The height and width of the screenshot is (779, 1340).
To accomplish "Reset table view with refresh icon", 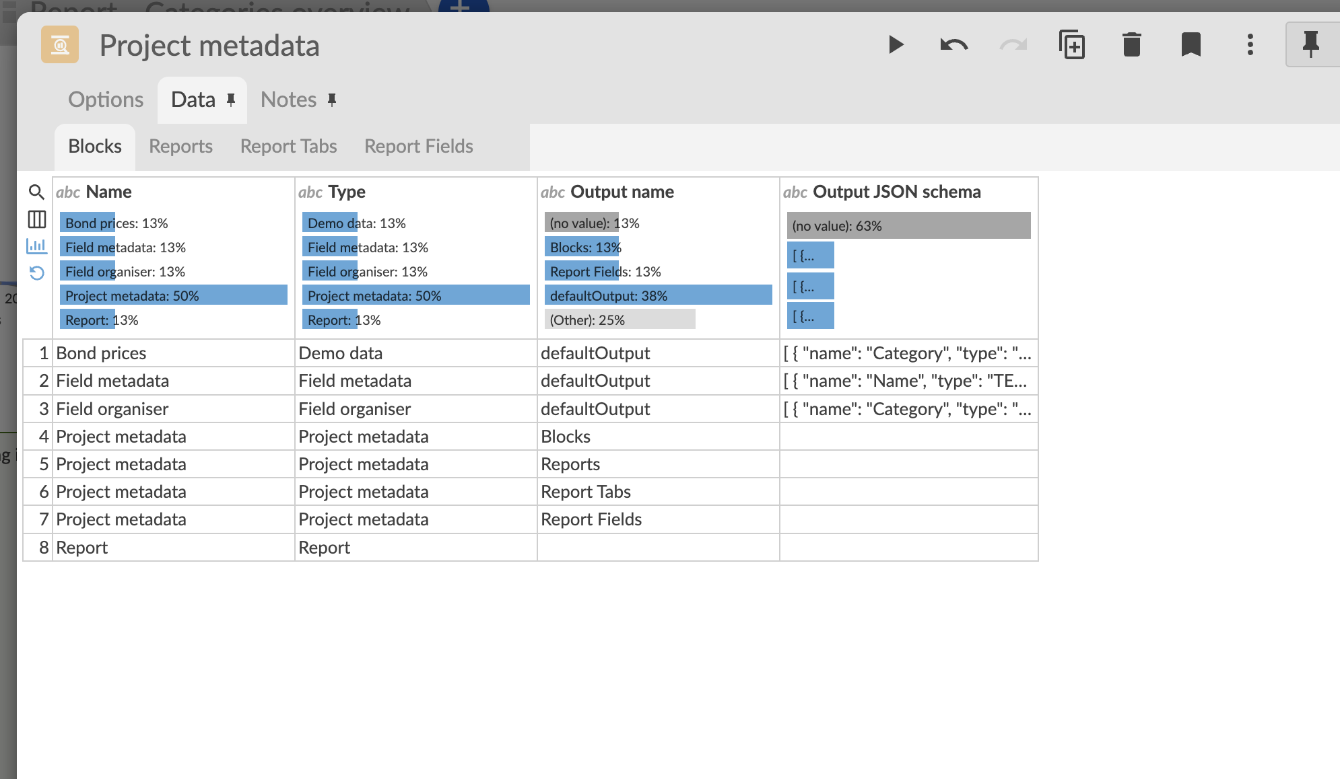I will [36, 272].
